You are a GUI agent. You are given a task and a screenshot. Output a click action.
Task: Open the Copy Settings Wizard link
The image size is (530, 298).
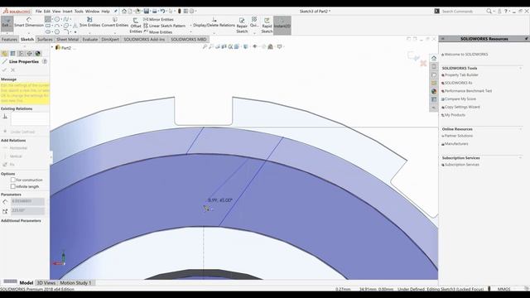pyautogui.click(x=462, y=107)
